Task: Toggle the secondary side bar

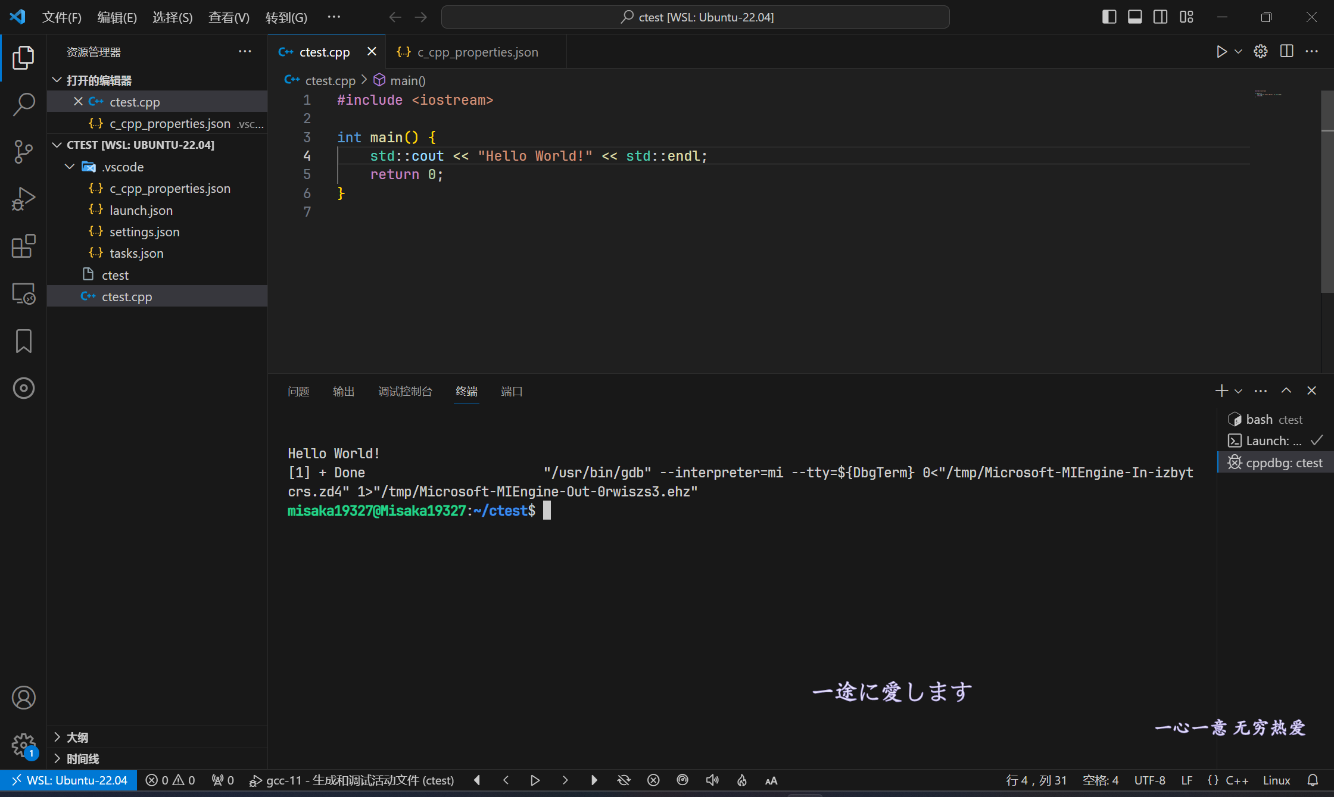Action: (x=1160, y=17)
